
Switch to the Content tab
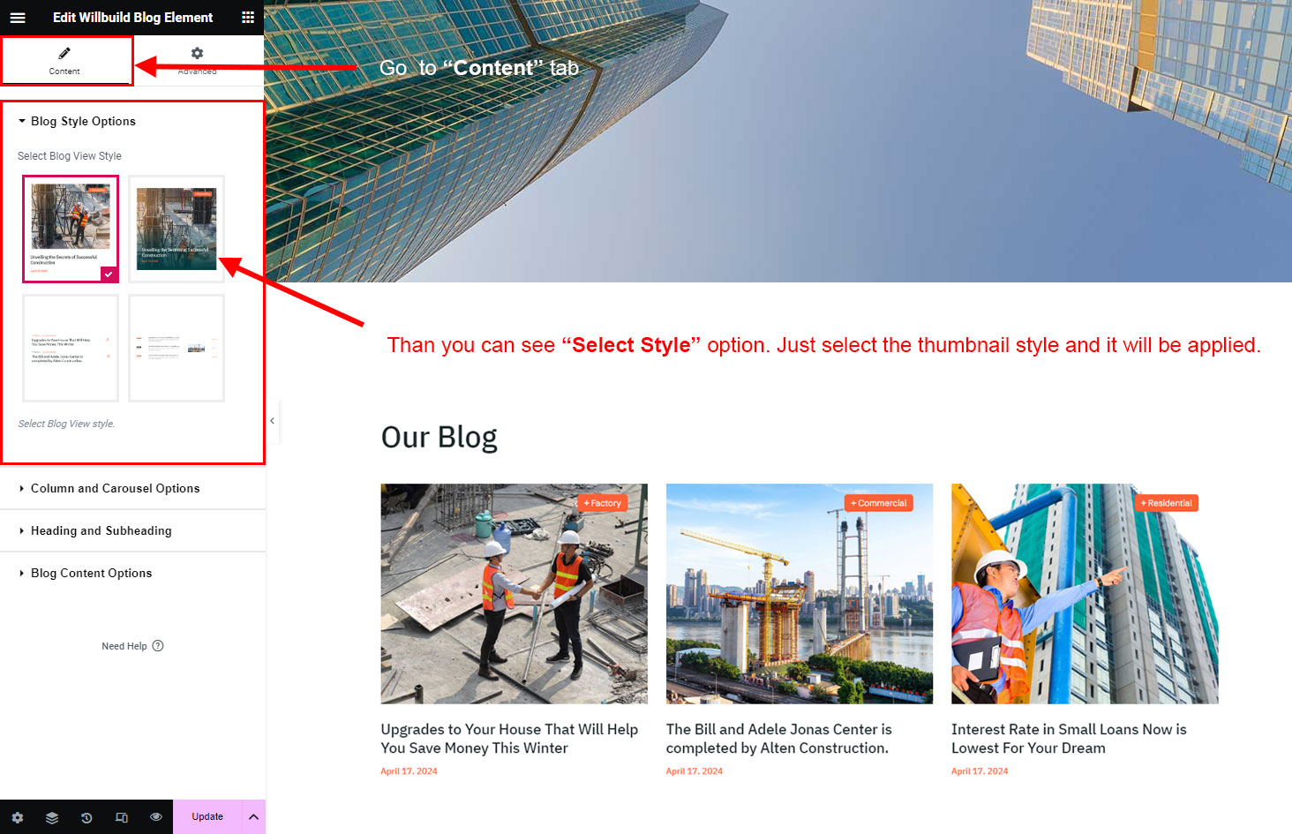click(64, 61)
